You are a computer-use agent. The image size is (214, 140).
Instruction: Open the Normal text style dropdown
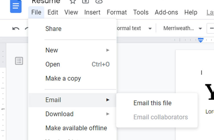(133, 29)
